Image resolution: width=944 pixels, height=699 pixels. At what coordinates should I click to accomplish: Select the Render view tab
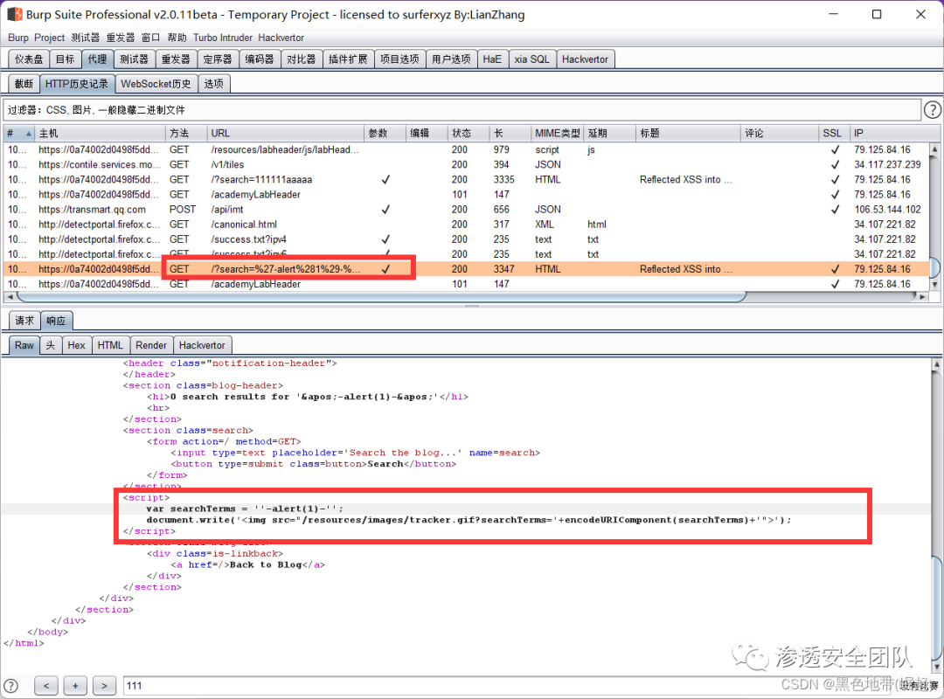(x=151, y=345)
